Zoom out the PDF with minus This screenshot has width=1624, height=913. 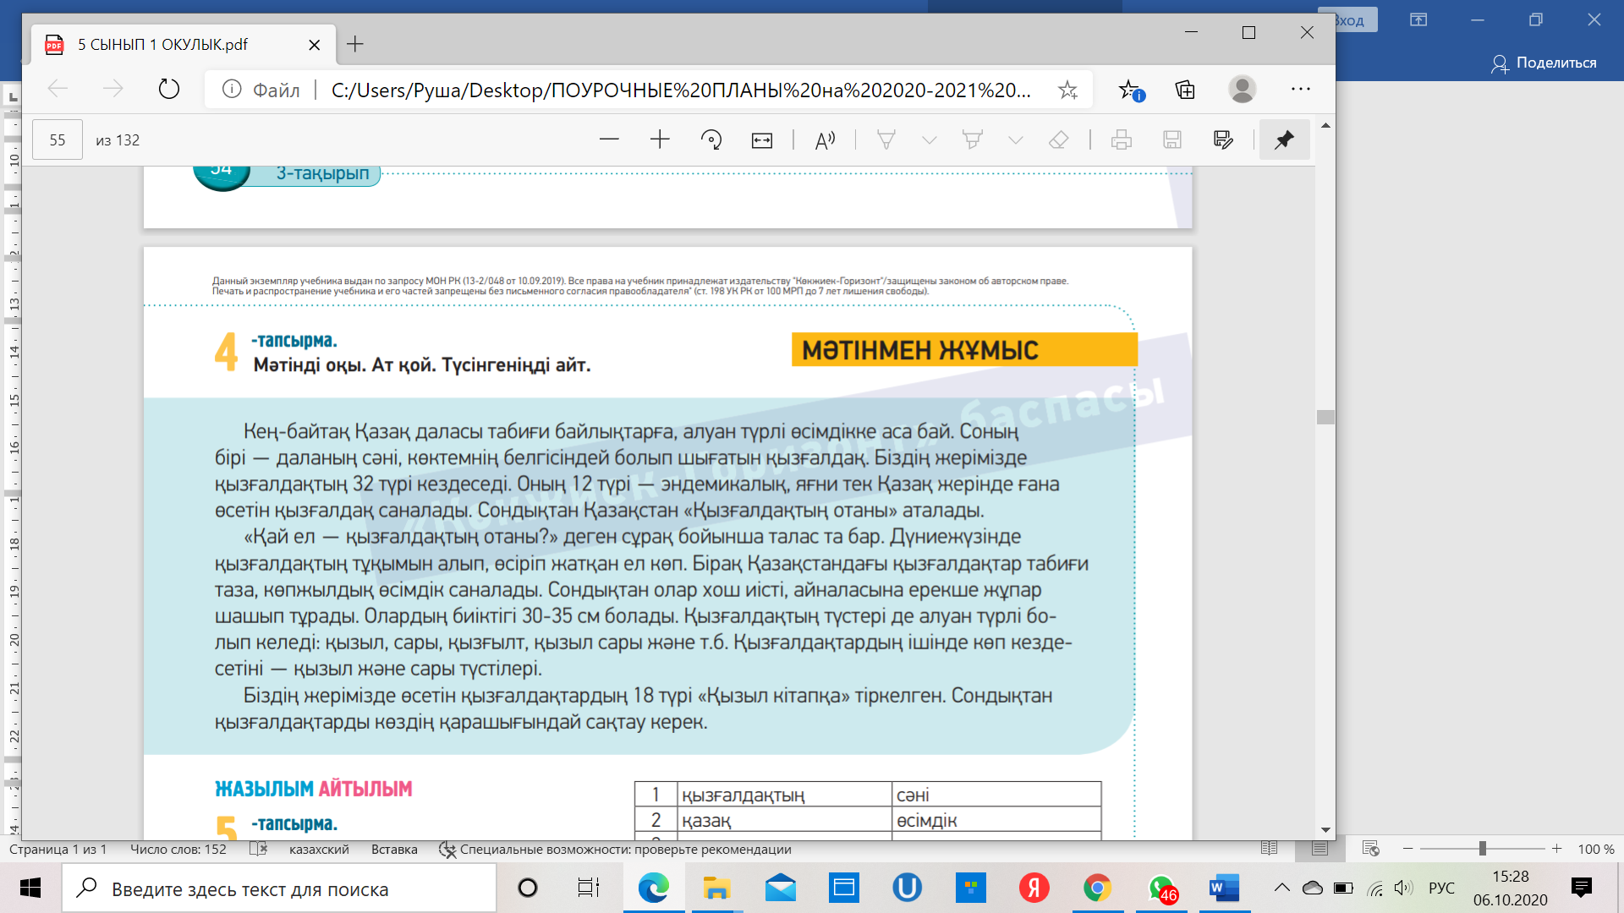tap(609, 140)
